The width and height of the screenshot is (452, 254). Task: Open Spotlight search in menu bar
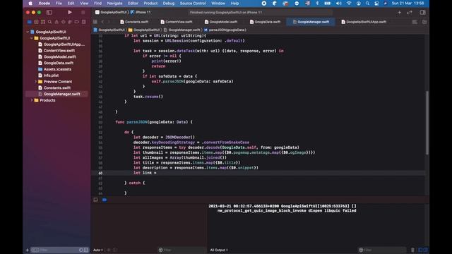tap(367, 3)
